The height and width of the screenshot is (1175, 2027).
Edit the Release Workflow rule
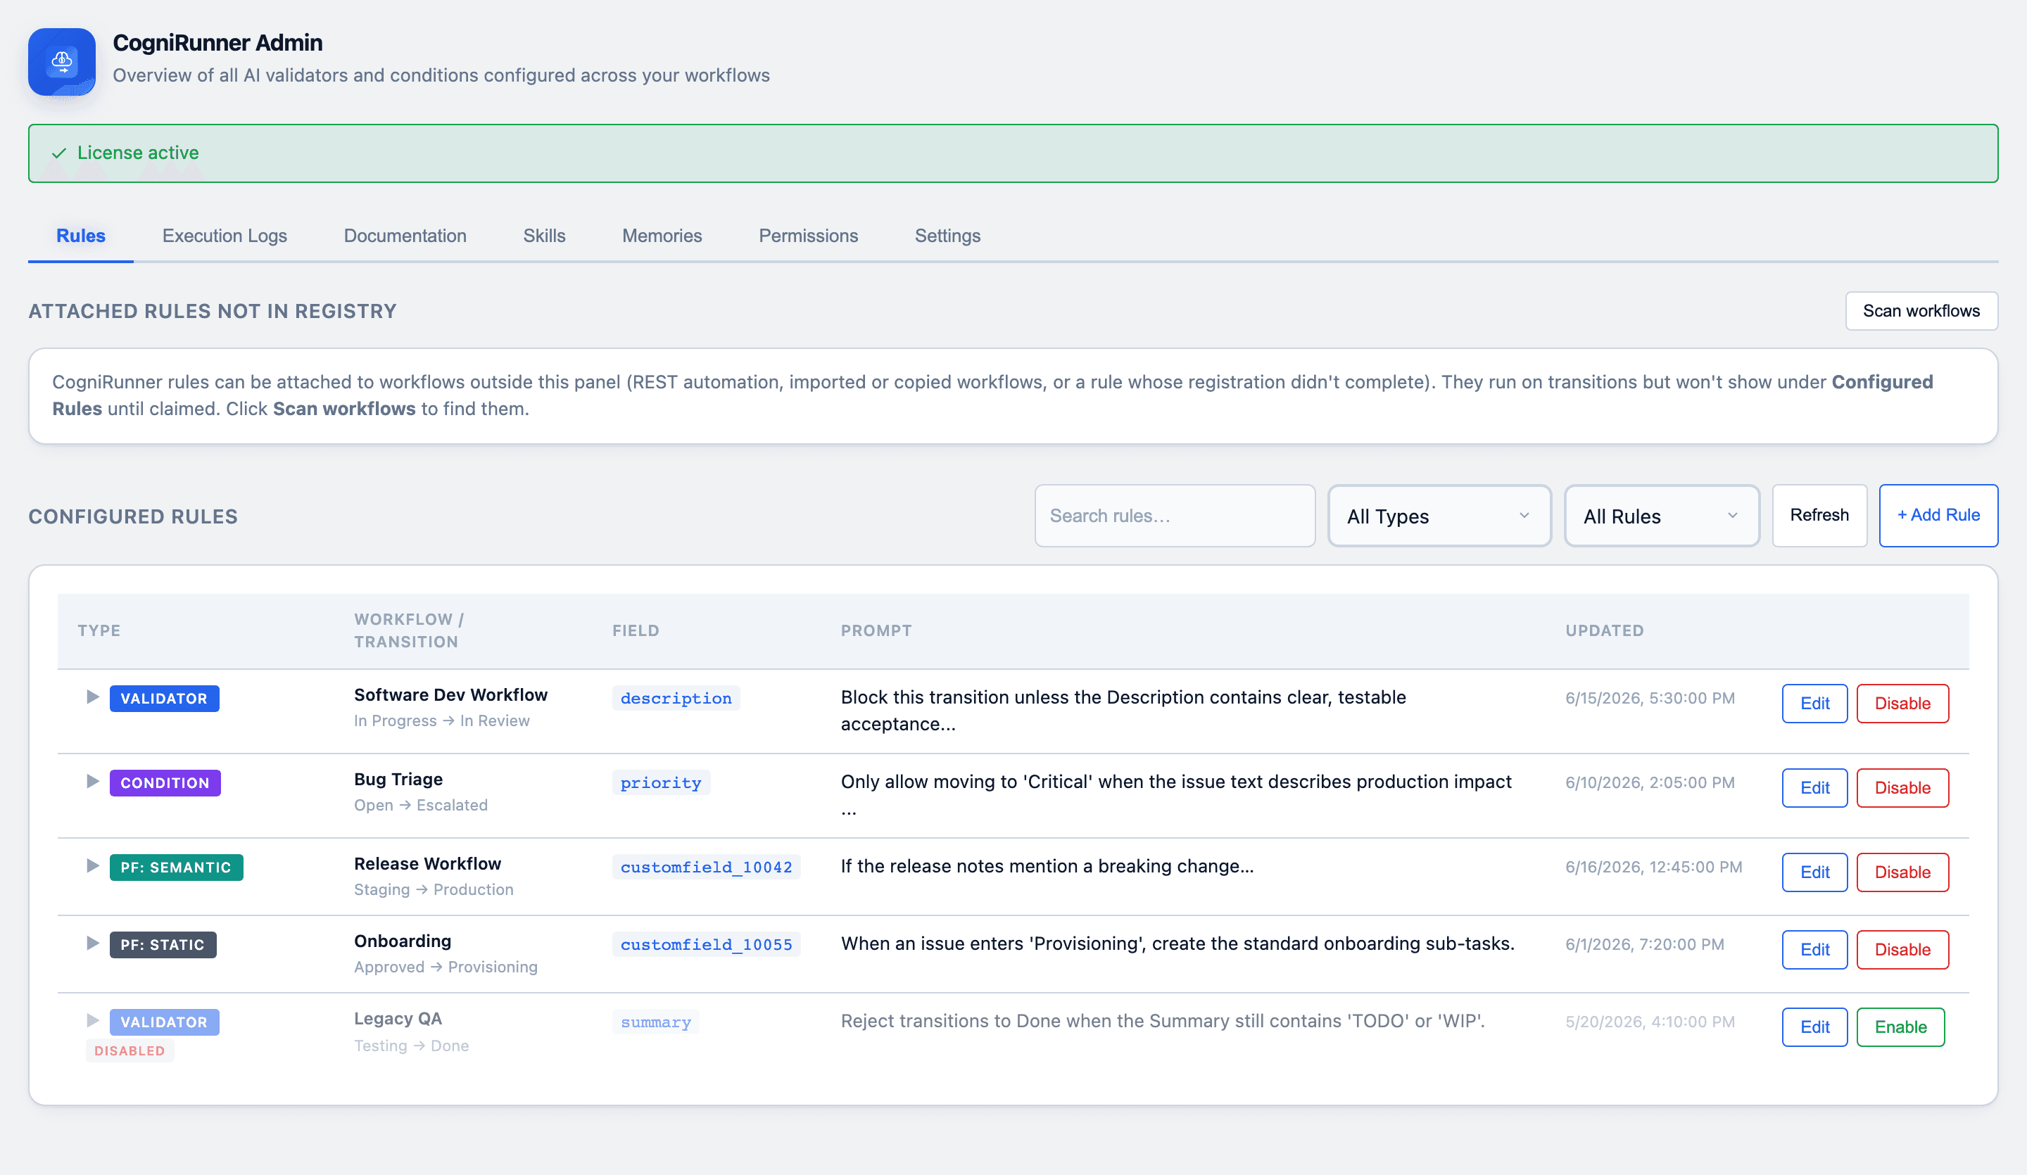tap(1814, 872)
